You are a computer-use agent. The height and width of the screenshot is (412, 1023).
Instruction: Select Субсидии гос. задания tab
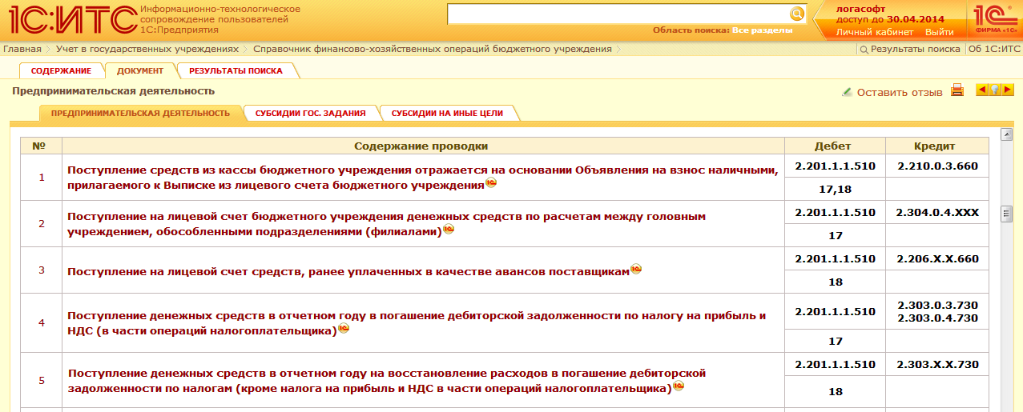[x=310, y=113]
